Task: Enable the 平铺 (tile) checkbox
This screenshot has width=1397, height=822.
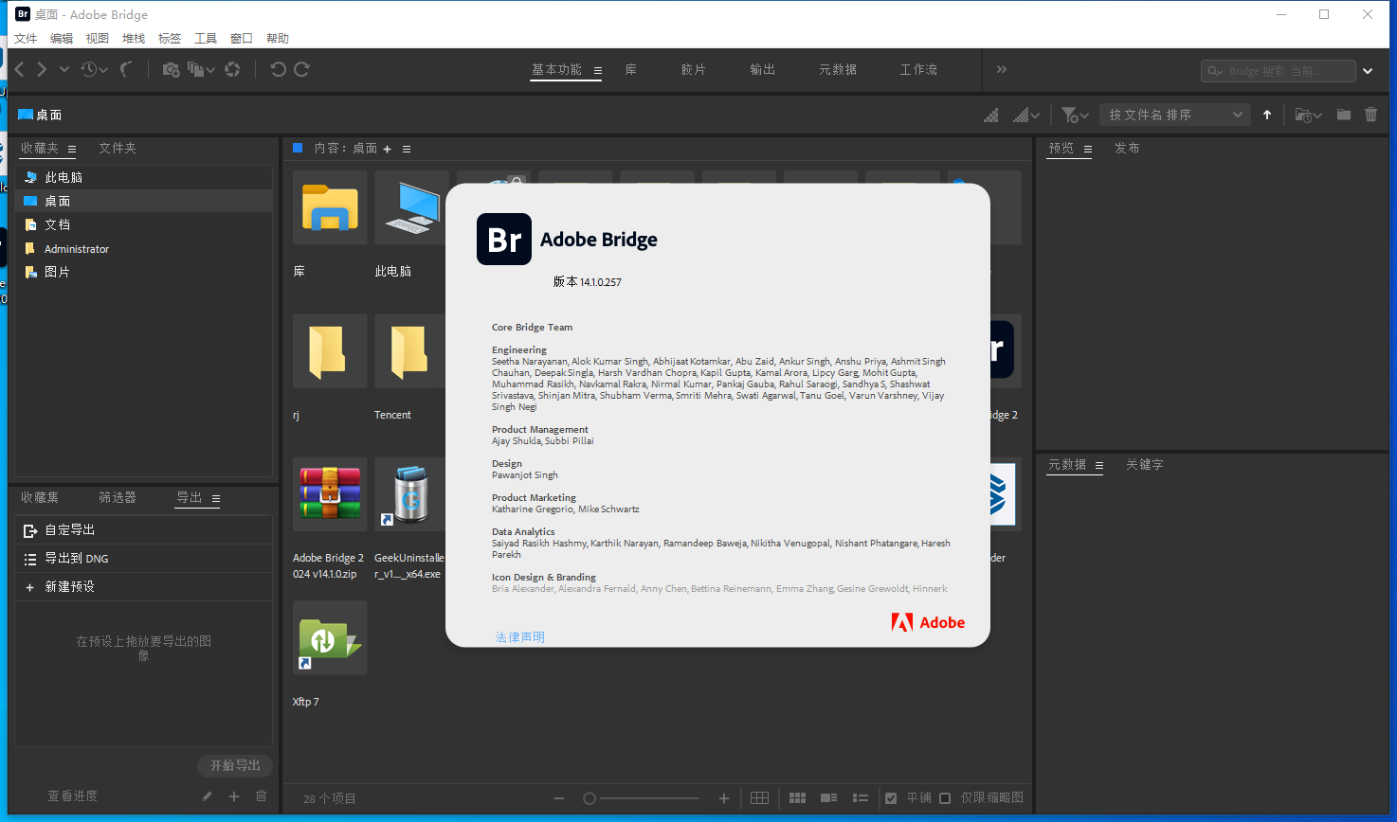Action: 892,798
